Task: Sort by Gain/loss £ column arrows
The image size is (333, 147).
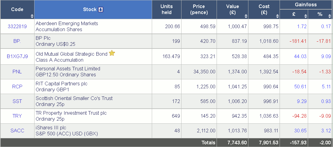Action: 306,16
